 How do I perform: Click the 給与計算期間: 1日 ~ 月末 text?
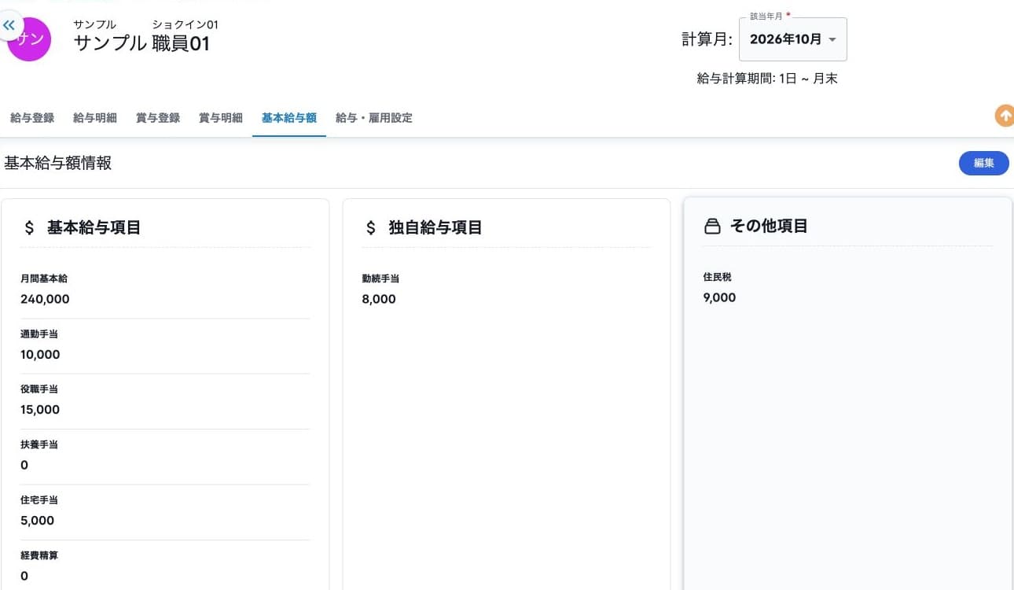click(x=767, y=79)
